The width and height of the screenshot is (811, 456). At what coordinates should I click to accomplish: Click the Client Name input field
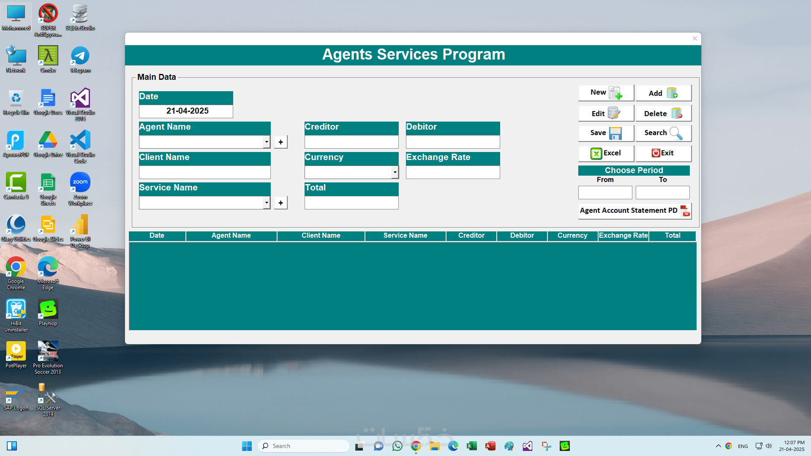coord(204,172)
